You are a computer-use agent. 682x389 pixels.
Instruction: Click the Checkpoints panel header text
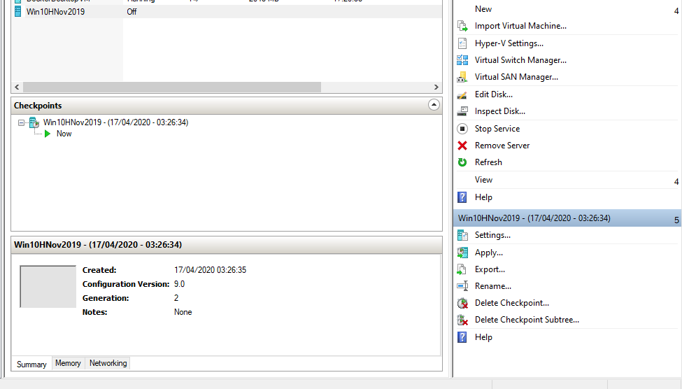click(x=38, y=106)
